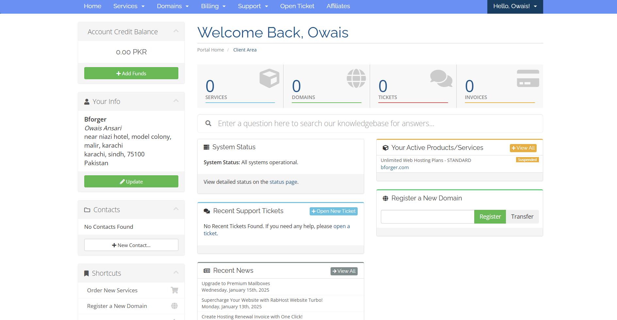The width and height of the screenshot is (617, 320).
Task: Go to Affiliates in top navigation
Action: 338,6
